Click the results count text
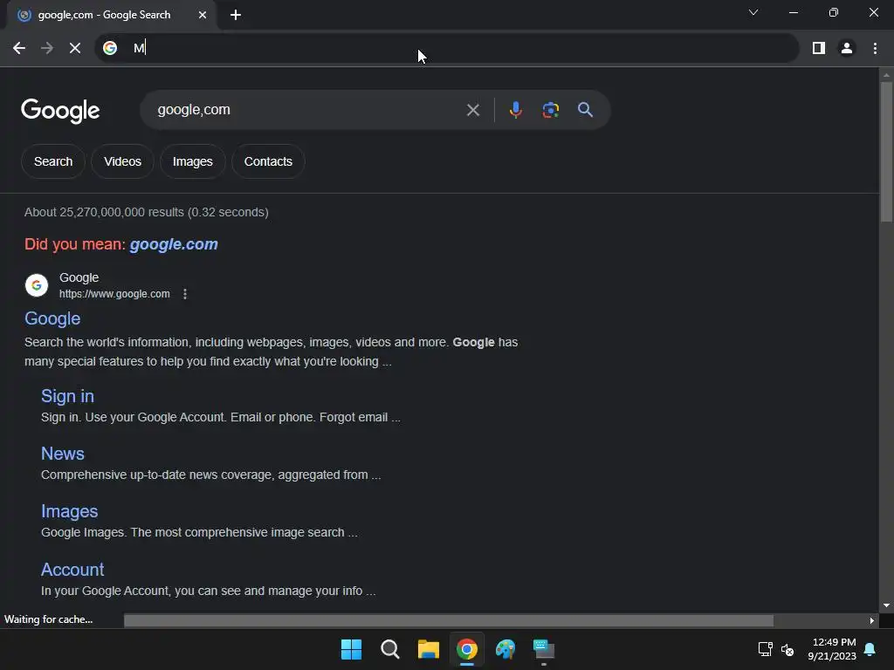Viewport: 894px width, 670px height. tap(147, 212)
